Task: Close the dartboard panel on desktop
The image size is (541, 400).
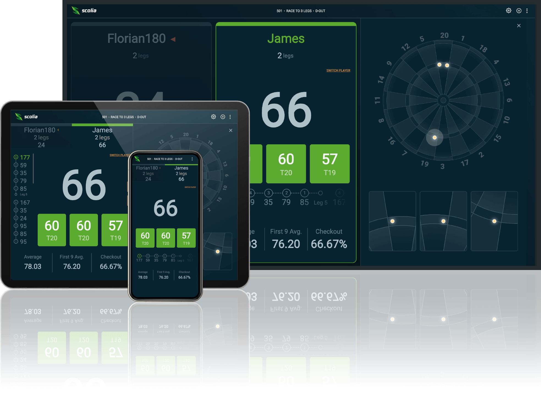Action: (519, 26)
